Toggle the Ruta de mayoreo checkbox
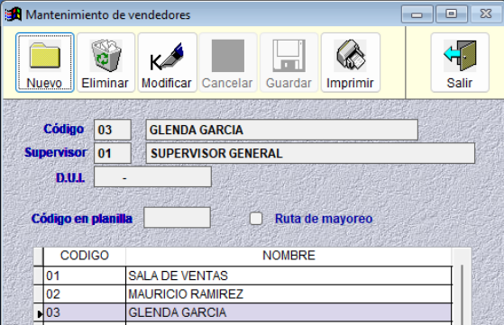The image size is (504, 325). point(256,219)
